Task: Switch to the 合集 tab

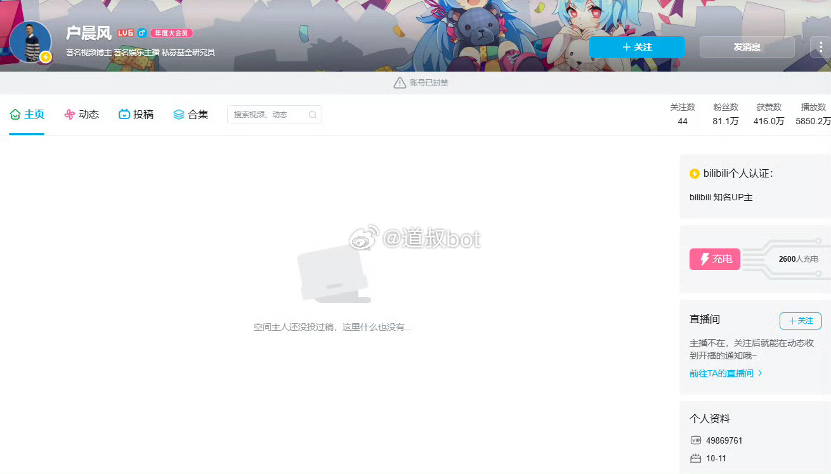Action: pos(191,115)
